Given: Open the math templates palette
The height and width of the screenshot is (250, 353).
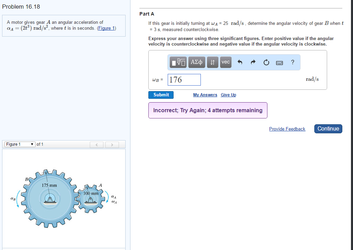Looking at the screenshot, I should pyautogui.click(x=177, y=62).
